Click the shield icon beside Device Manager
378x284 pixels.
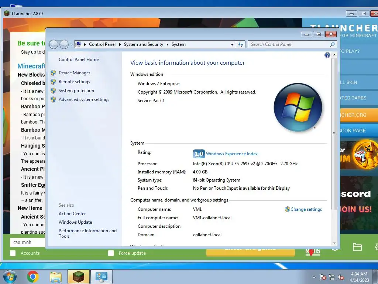click(x=53, y=73)
